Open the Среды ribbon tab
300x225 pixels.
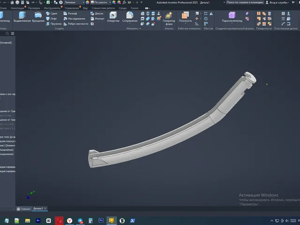[123, 8]
